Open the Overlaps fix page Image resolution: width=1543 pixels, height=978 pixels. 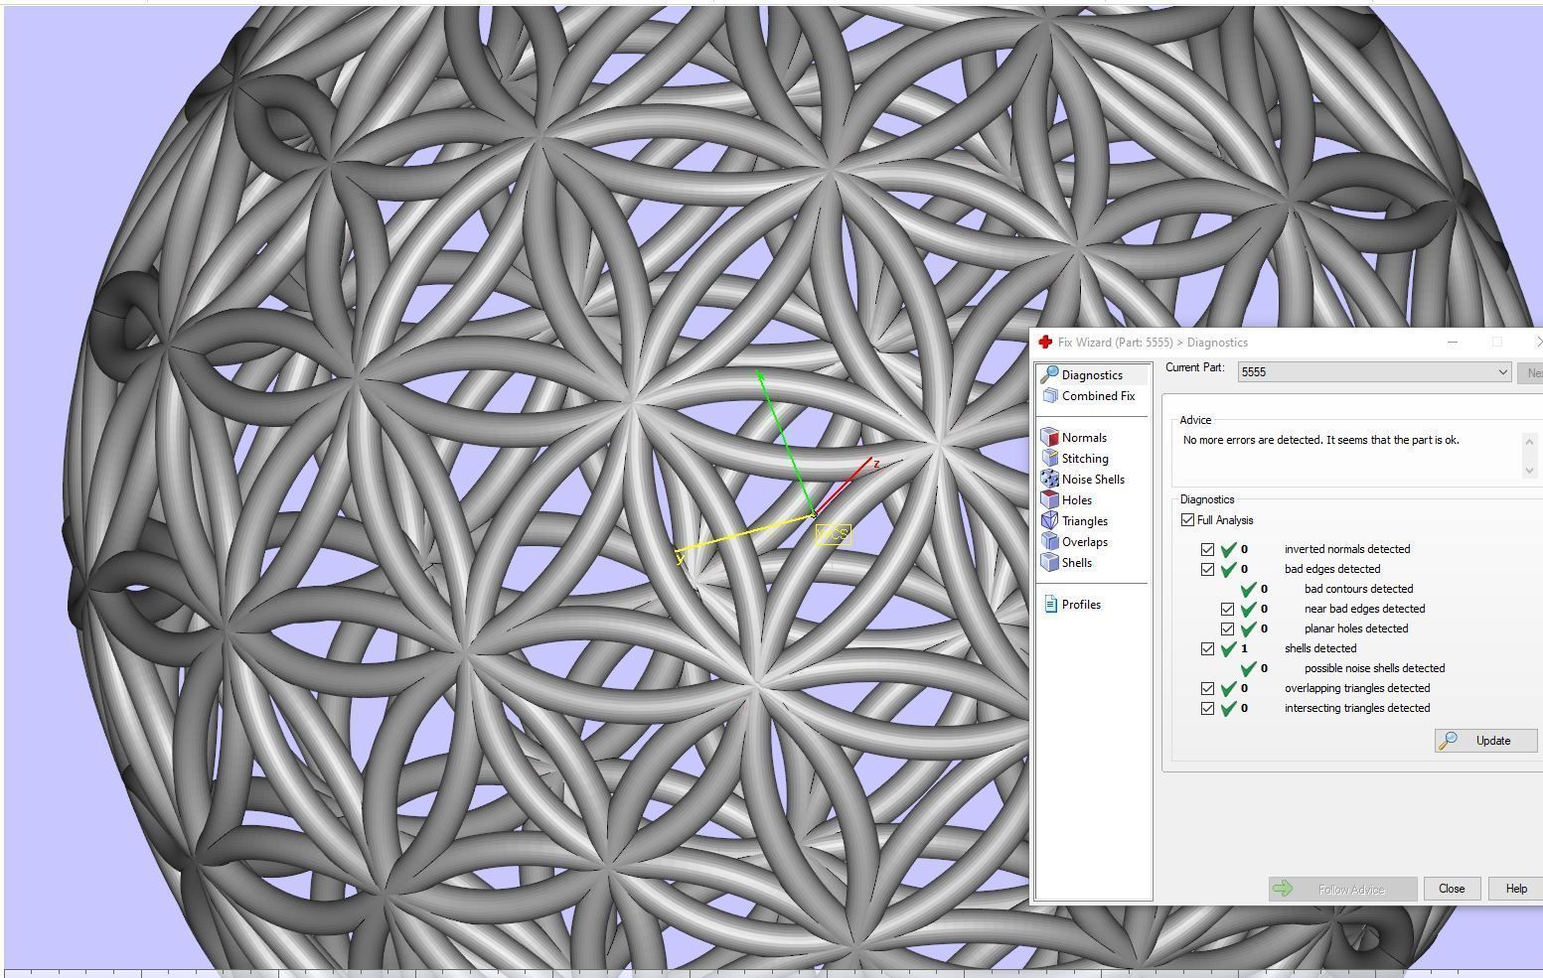(1084, 541)
